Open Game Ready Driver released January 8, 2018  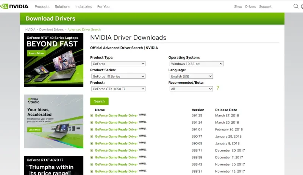point(116,143)
